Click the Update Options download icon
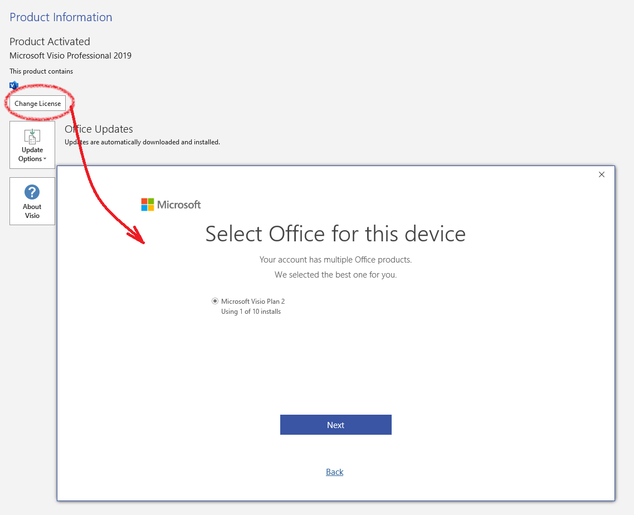 (32, 137)
